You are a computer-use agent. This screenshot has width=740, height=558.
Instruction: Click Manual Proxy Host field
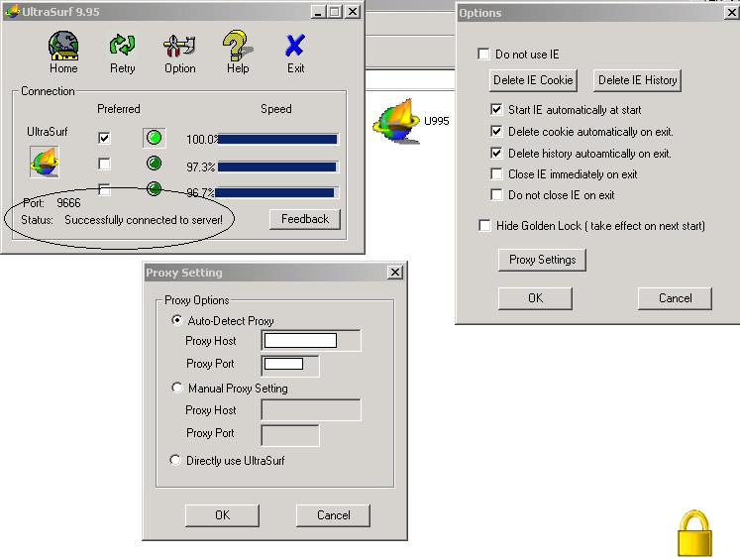[311, 409]
